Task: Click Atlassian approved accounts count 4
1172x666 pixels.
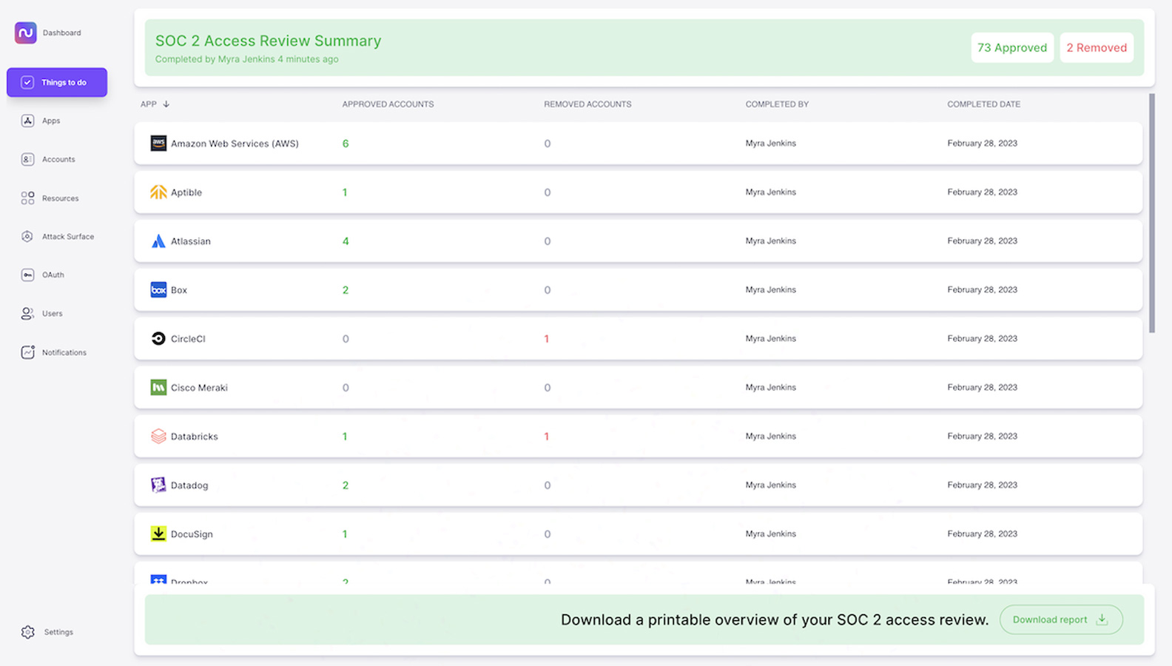Action: click(x=346, y=241)
